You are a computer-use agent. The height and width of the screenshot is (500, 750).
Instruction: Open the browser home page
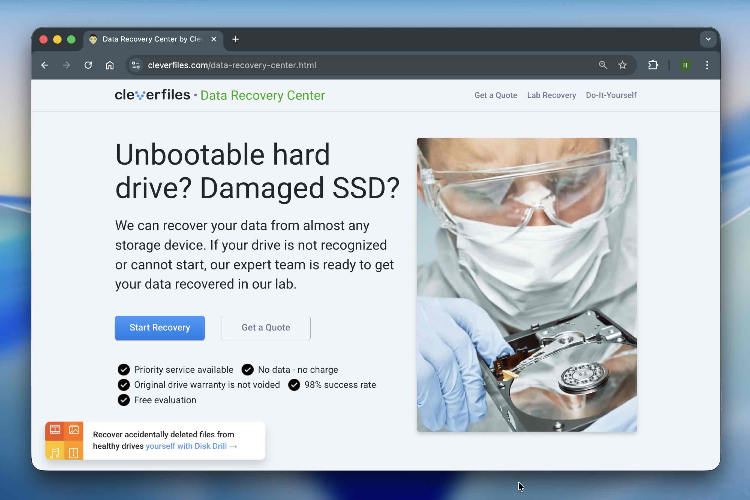pyautogui.click(x=109, y=65)
